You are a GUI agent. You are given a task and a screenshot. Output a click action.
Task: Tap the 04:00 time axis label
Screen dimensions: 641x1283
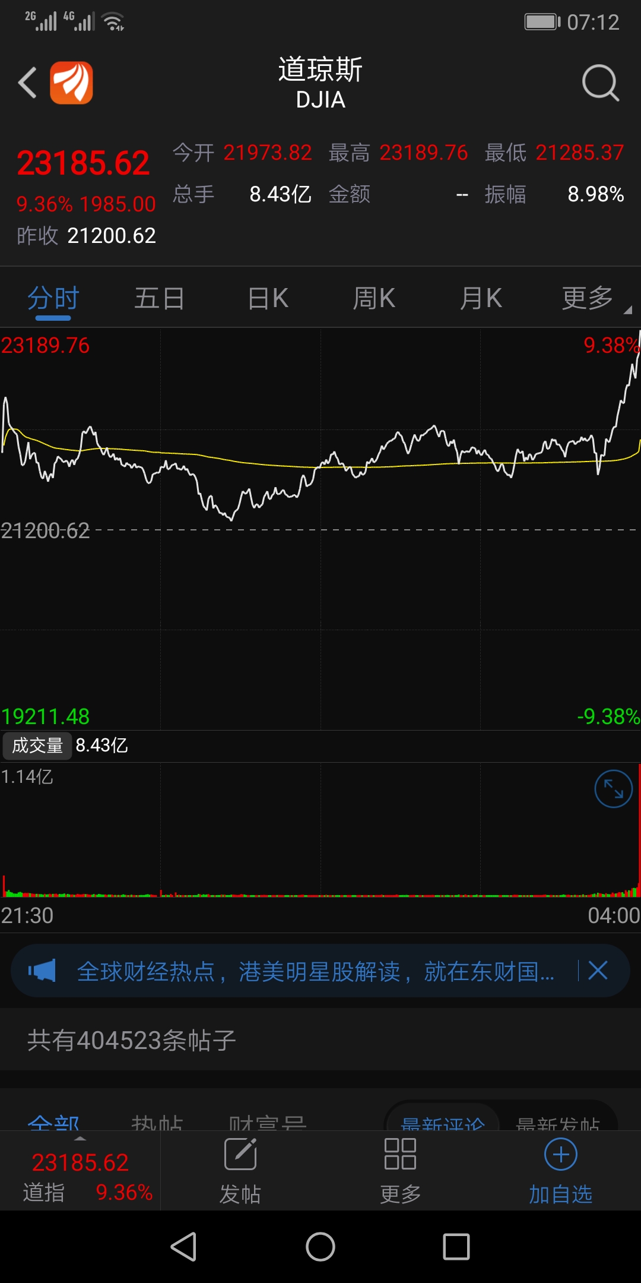pyautogui.click(x=614, y=915)
